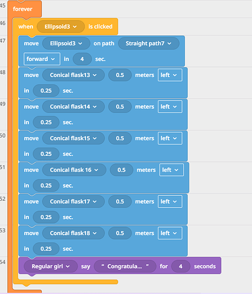Screen dimensions: 252x294
Task: Open the Straight path7 path dropdown
Action: [x=148, y=44]
